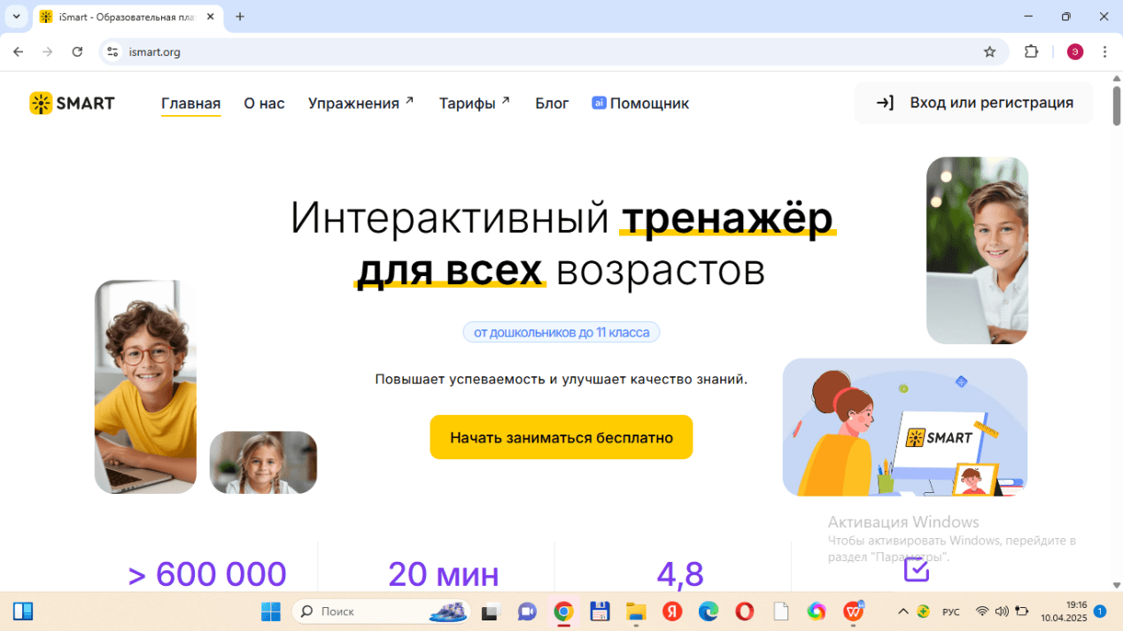Screen dimensions: 1123x631
Task: Click the > 600 000 statistic
Action: pyautogui.click(x=207, y=574)
